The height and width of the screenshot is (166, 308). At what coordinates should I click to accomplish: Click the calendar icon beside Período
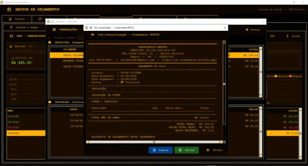[x=11, y=46]
